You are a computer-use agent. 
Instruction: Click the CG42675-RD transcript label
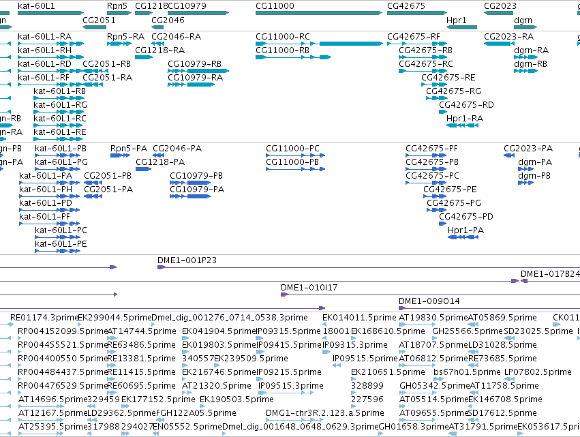coord(466,105)
